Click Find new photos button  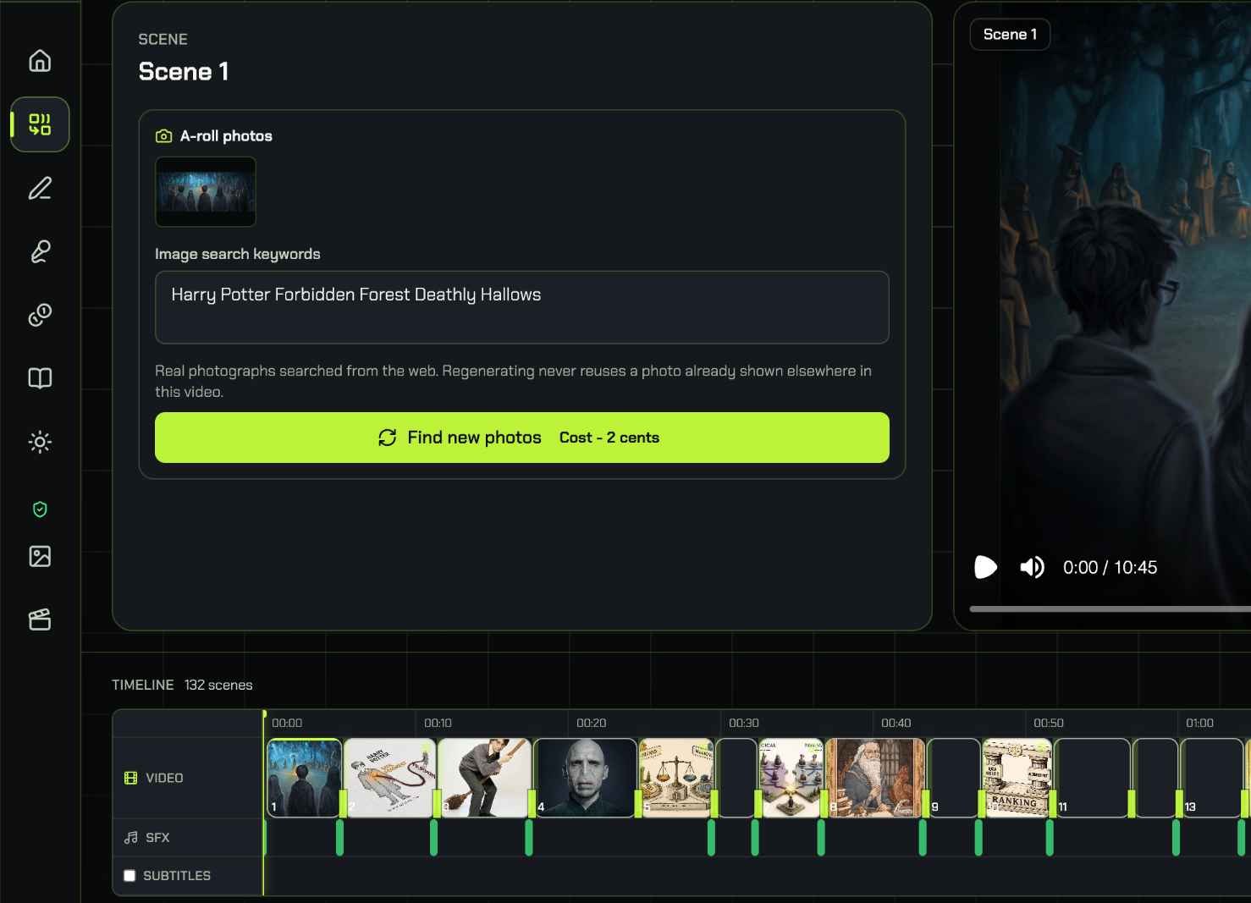[x=522, y=438]
